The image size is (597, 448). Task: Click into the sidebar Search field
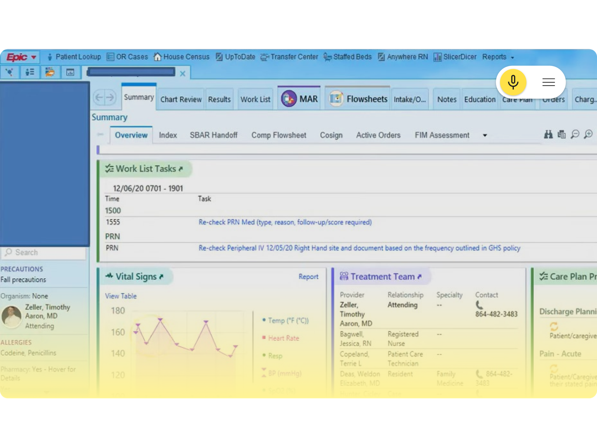coord(44,253)
